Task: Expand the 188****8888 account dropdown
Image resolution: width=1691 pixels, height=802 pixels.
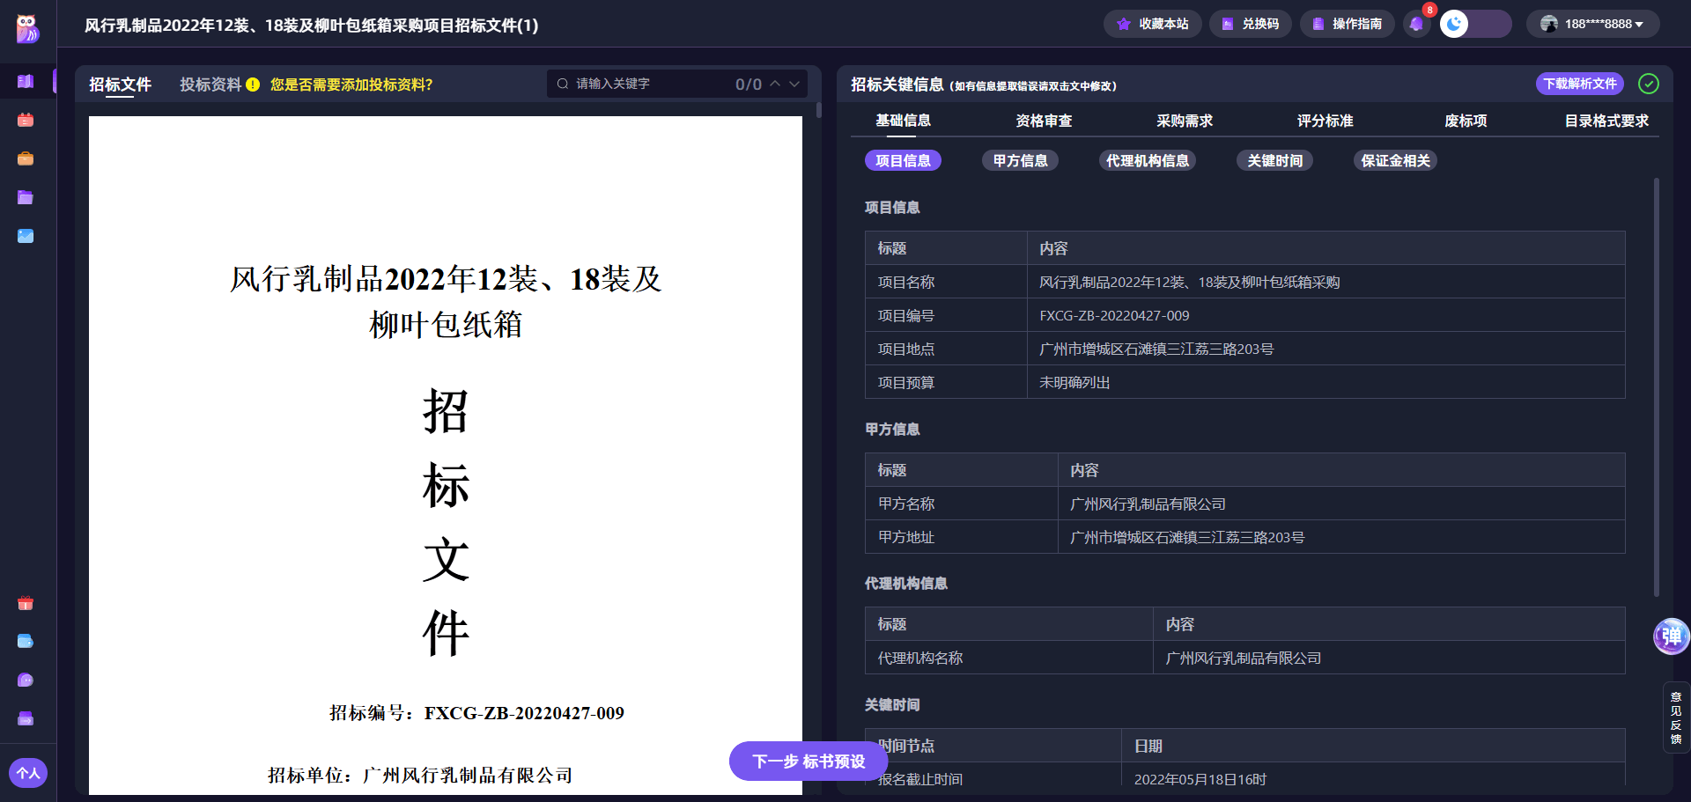Action: (x=1596, y=24)
